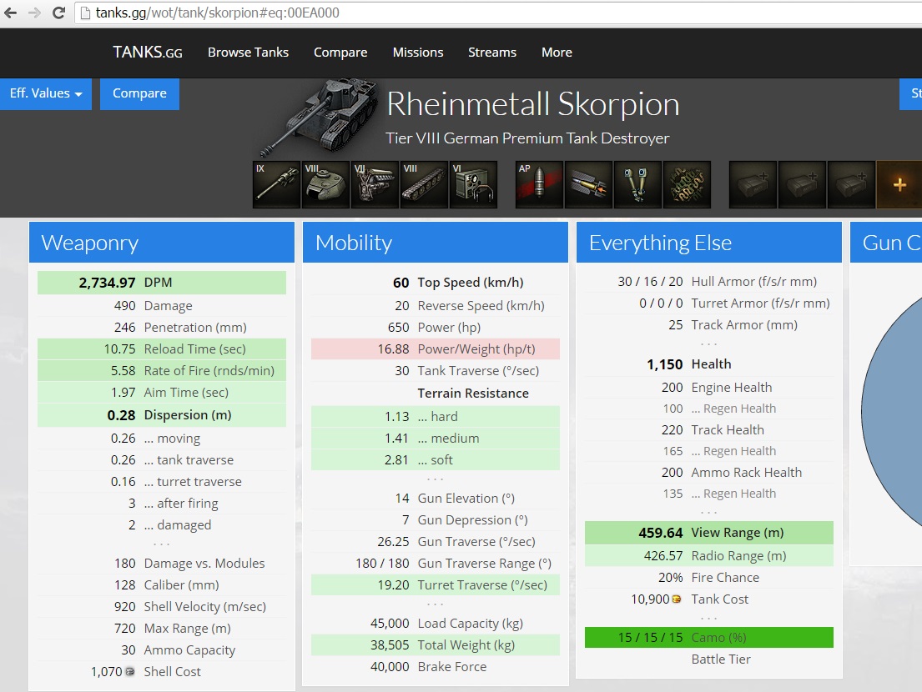Click the "Hull Armor (f/s/r mm)" row
Screen dimensions: 922x692
click(709, 281)
